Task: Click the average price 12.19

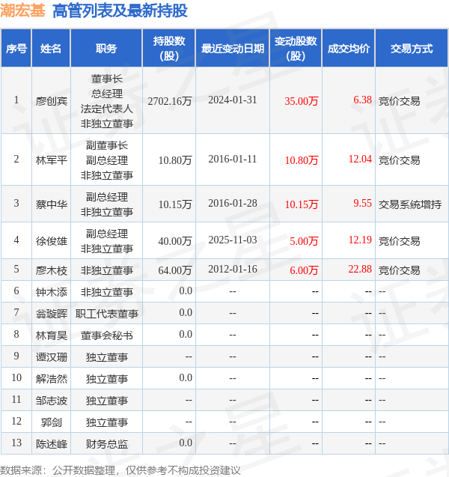Action: [360, 240]
